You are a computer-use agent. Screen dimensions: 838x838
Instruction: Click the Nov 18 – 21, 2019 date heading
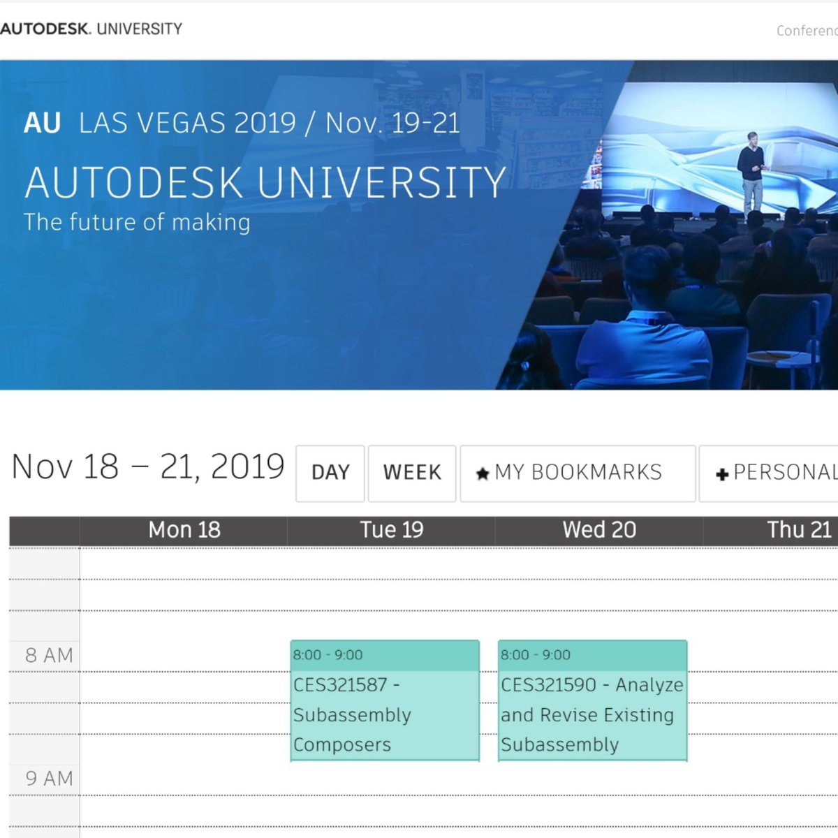click(x=148, y=466)
